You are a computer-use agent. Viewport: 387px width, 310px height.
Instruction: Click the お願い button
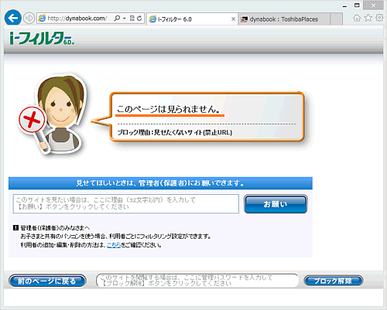(x=276, y=204)
